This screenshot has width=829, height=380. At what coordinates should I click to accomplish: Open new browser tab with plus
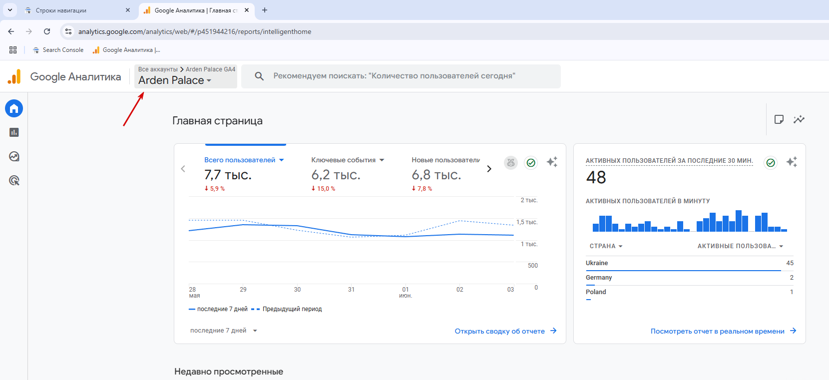[265, 10]
